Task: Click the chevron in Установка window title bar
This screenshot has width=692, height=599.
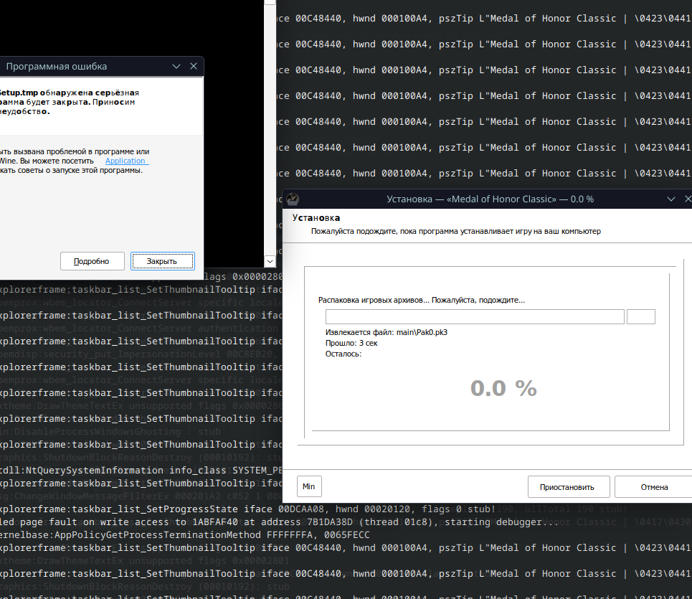Action: (670, 199)
